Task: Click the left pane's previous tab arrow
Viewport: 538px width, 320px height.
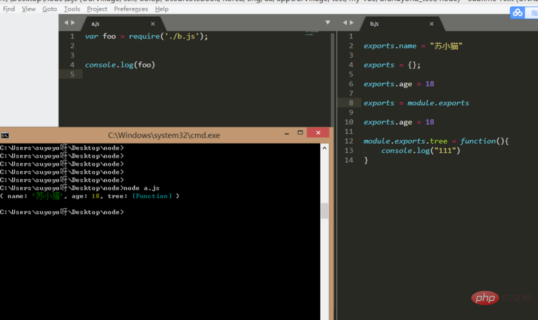Action: (65, 23)
